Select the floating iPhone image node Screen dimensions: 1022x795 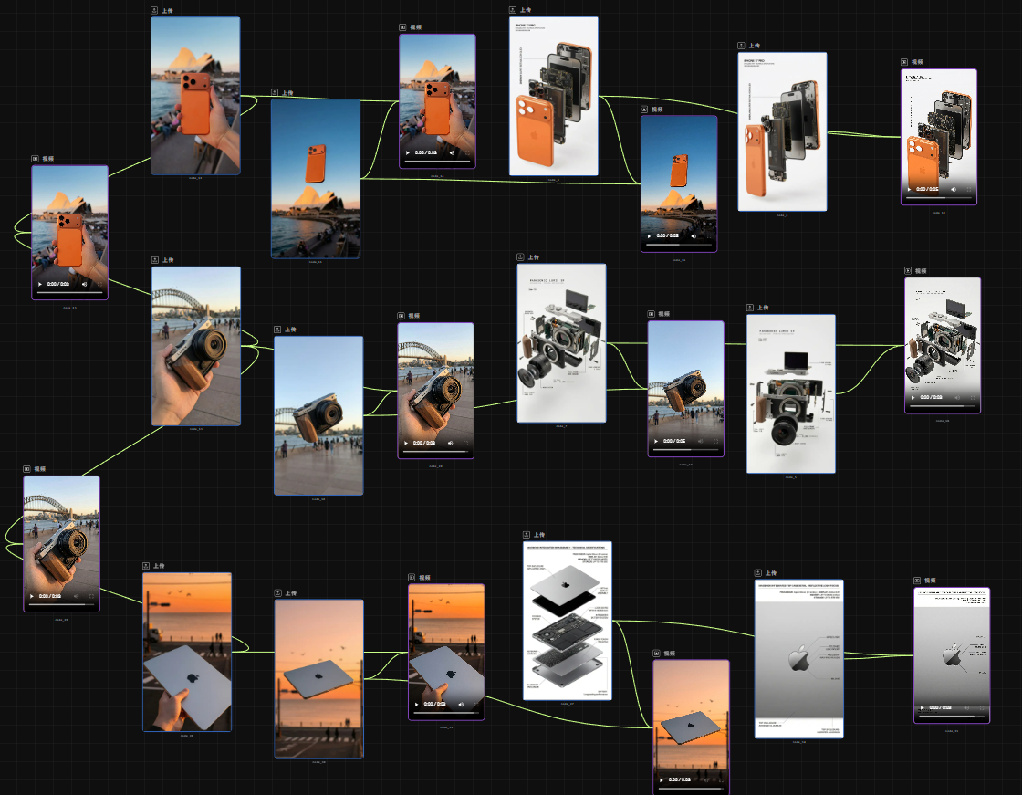[x=315, y=178]
